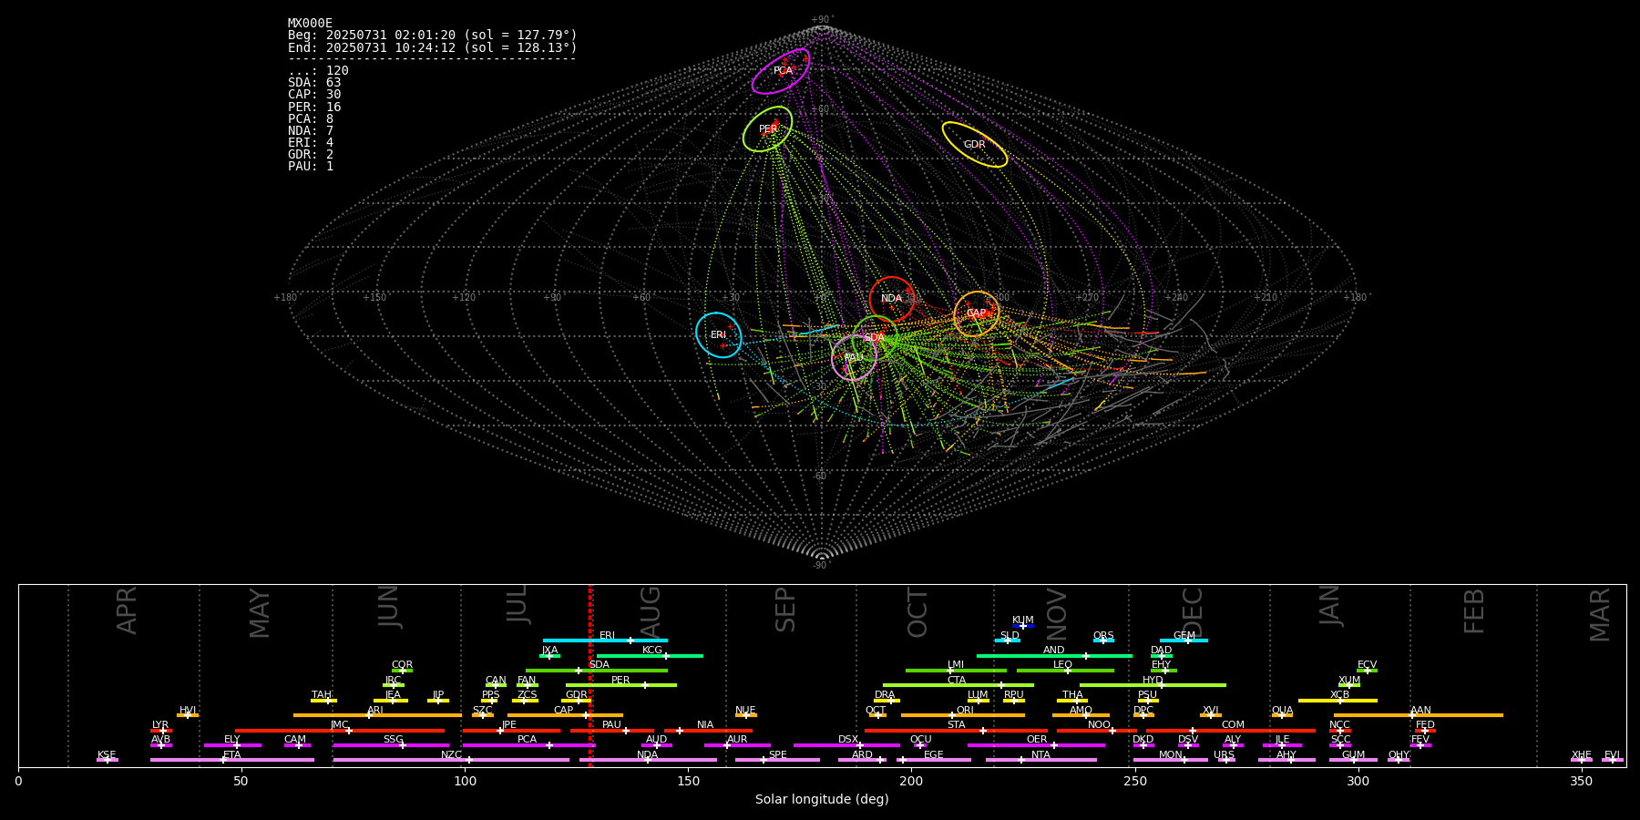Click the +120 longitude label on map
This screenshot has height=820, width=1640.
464,297
